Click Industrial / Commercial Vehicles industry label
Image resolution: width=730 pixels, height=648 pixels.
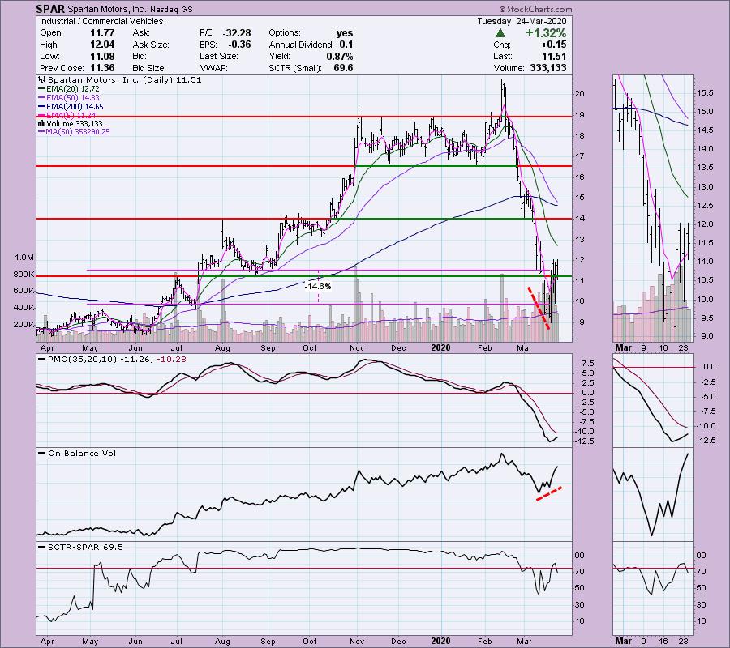click(101, 21)
